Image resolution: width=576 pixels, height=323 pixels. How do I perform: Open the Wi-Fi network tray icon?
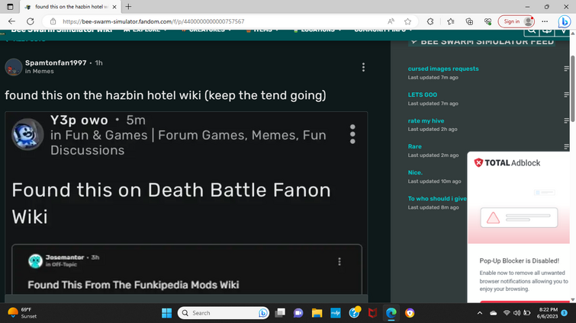(x=507, y=313)
